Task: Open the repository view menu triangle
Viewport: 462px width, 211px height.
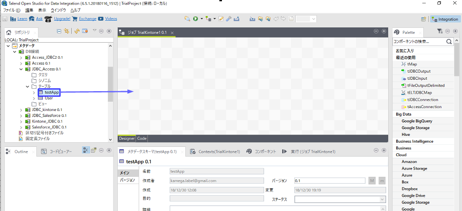Action: (x=95, y=30)
